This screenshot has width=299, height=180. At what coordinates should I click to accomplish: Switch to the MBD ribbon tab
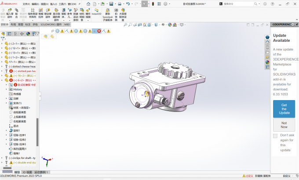[x=67, y=25]
